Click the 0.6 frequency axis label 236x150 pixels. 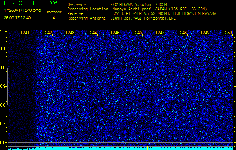3,142
